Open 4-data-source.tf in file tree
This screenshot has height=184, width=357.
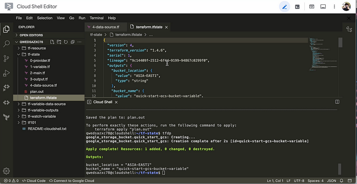click(43, 85)
